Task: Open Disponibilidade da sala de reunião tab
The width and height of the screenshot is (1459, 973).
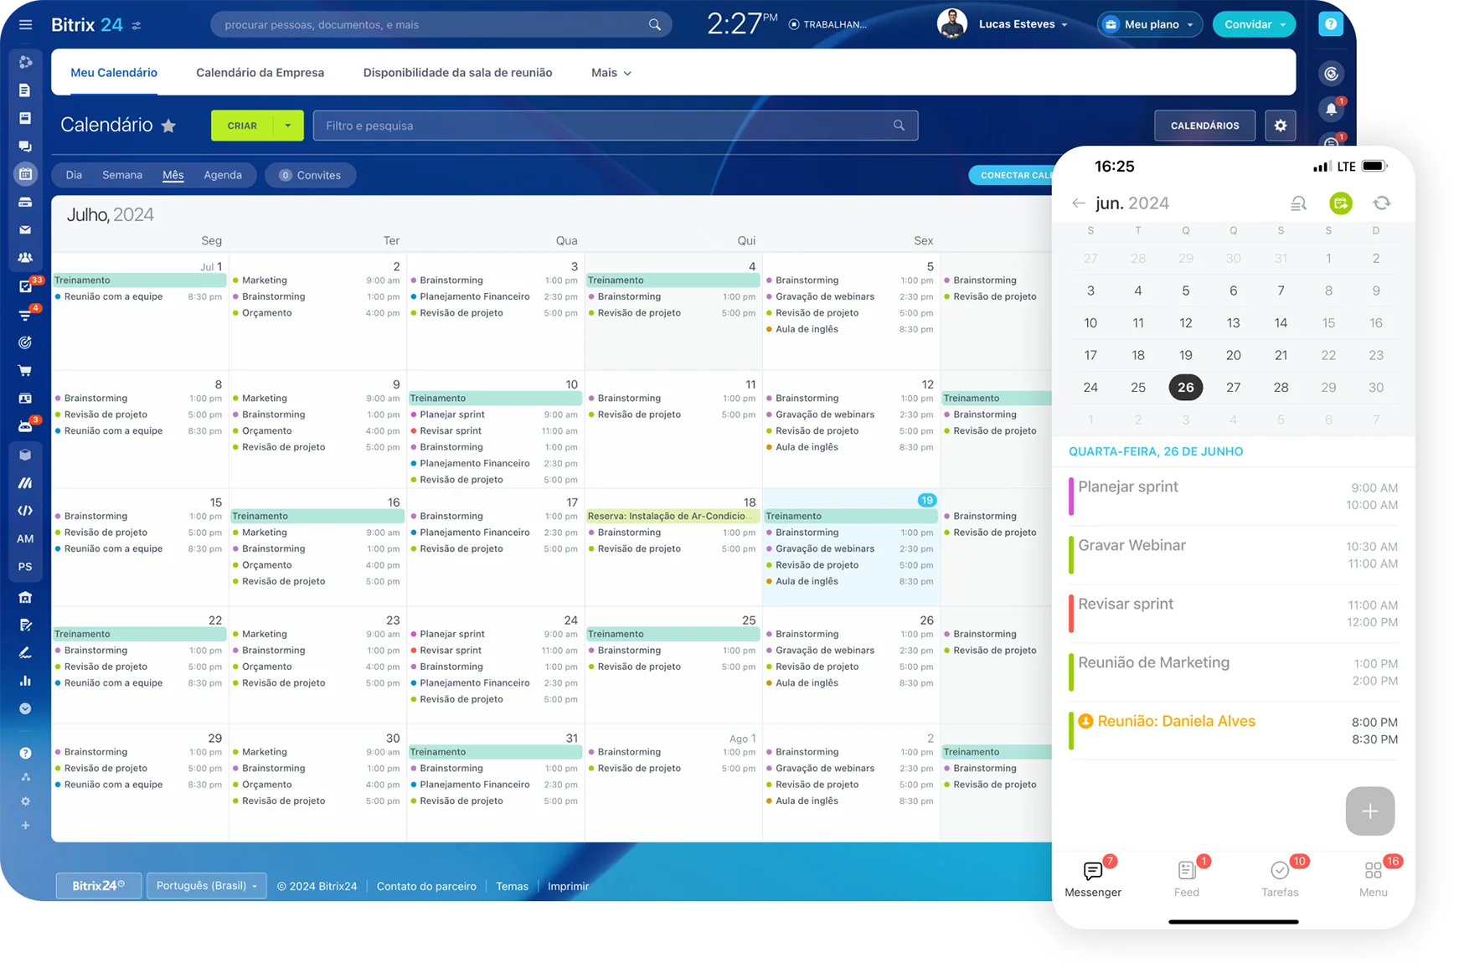Action: (x=457, y=73)
